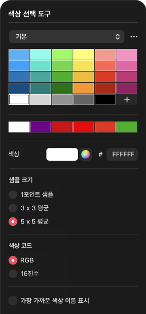Viewport: 146px width, 314px height.
Task: Select the orchid pink swatch in second row
Action: point(127,66)
